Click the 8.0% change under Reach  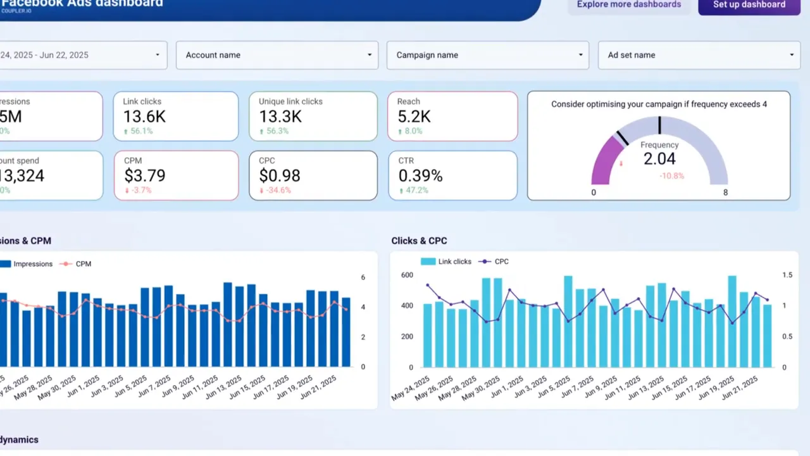[411, 131]
